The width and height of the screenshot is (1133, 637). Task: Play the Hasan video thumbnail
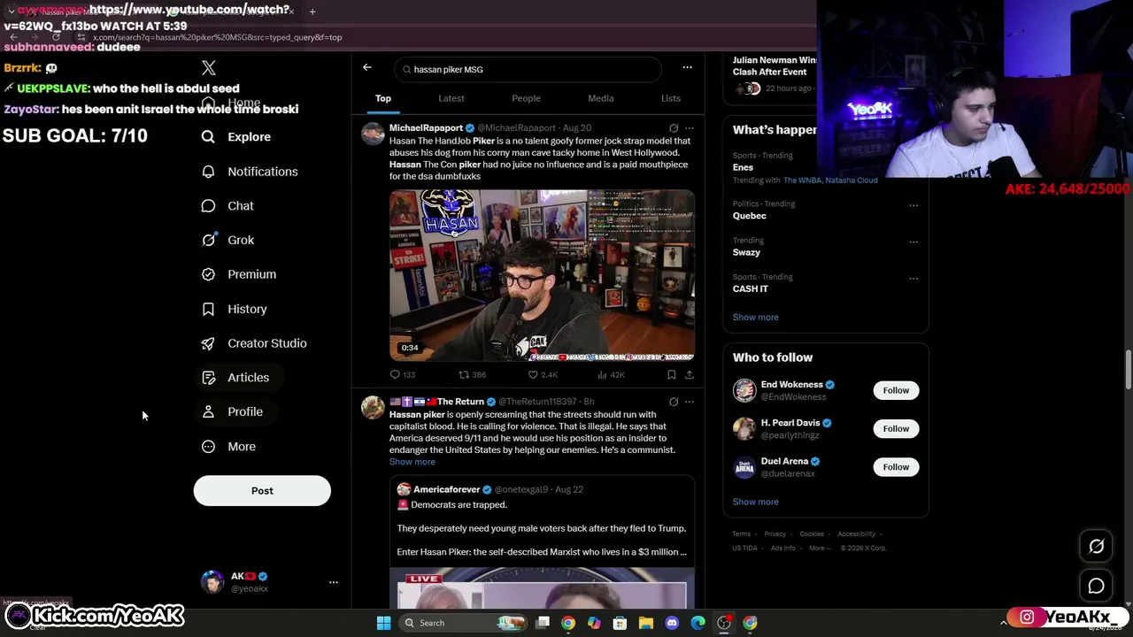(542, 275)
